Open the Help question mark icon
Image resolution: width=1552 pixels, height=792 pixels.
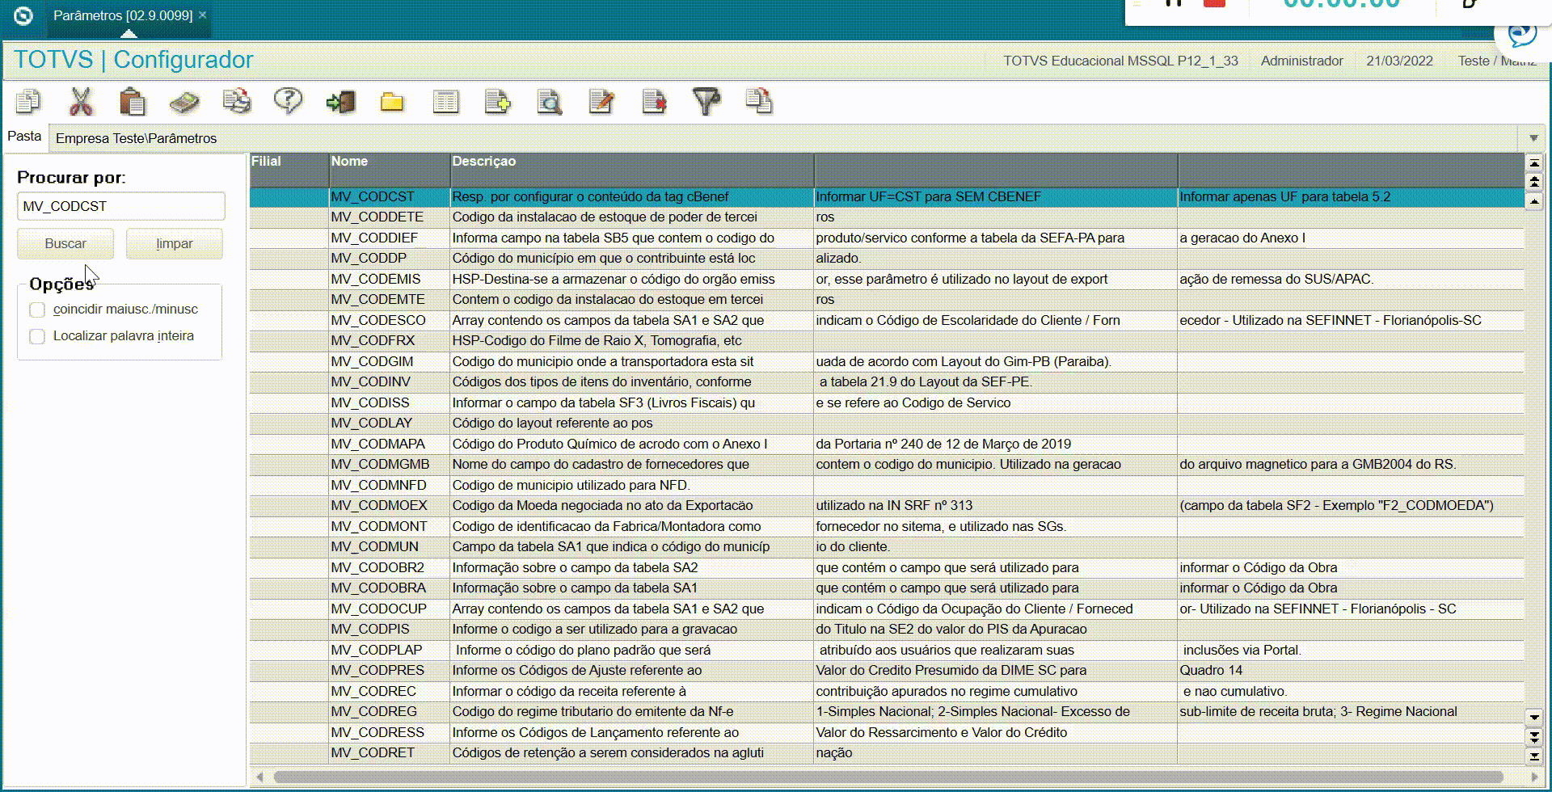[289, 102]
